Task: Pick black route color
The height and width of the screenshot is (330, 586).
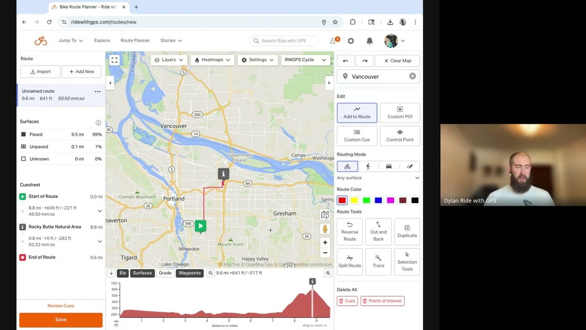Action: (x=415, y=200)
